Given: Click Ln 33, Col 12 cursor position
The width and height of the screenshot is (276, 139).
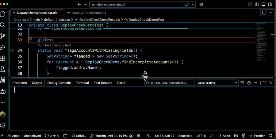Looking at the screenshot, I should pyautogui.click(x=165, y=136).
